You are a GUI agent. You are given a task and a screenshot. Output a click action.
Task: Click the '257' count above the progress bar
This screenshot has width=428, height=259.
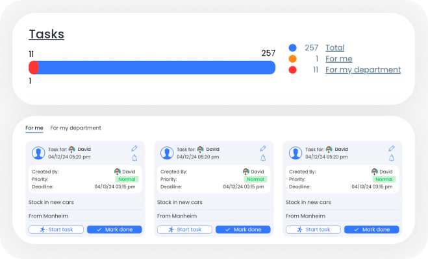coord(268,53)
